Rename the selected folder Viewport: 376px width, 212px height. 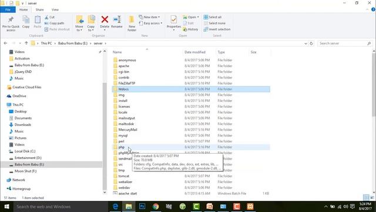point(117,22)
